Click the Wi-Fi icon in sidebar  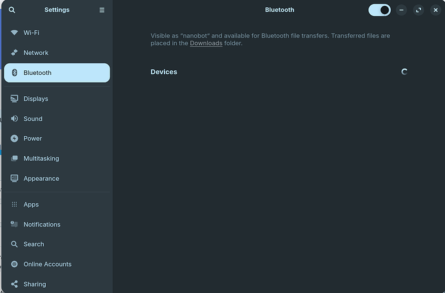click(x=14, y=32)
